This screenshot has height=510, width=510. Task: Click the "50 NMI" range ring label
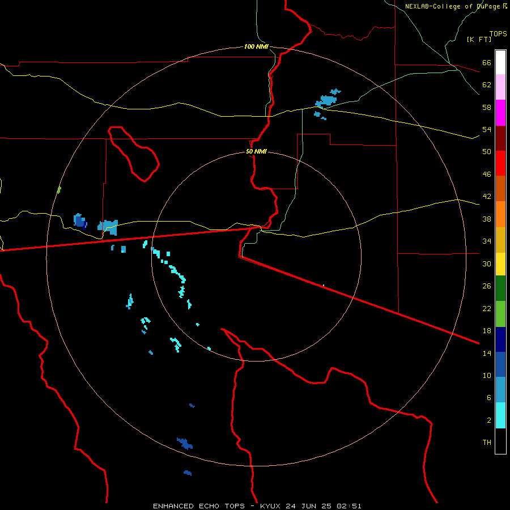point(256,151)
